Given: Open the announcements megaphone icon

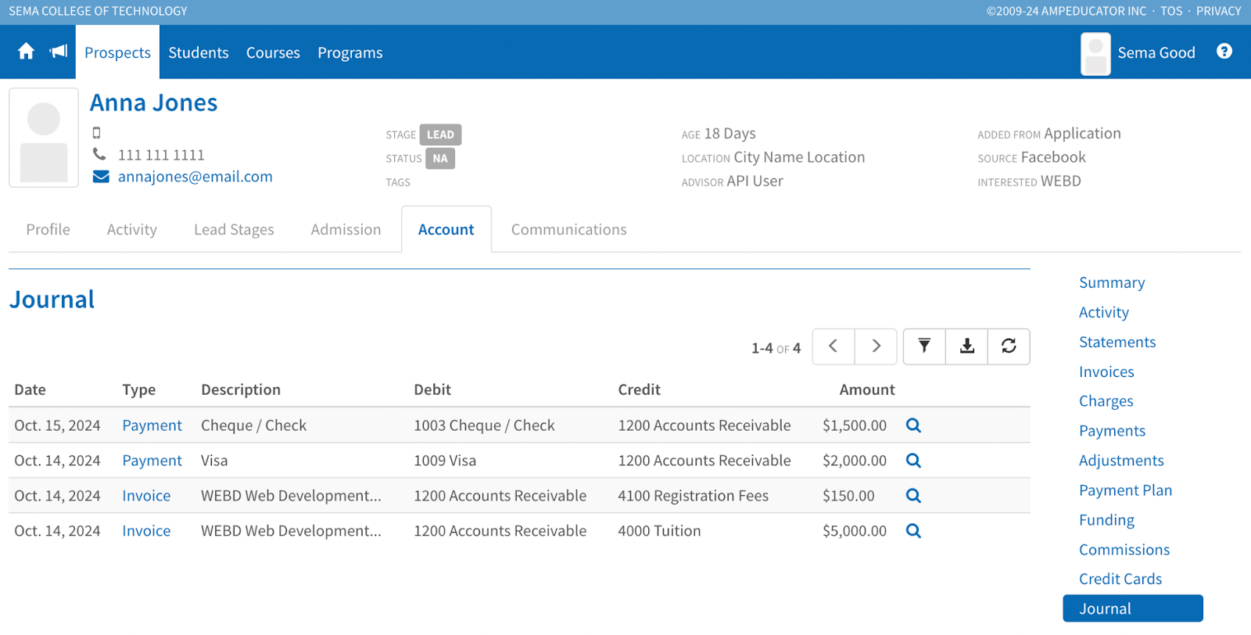Looking at the screenshot, I should (59, 52).
